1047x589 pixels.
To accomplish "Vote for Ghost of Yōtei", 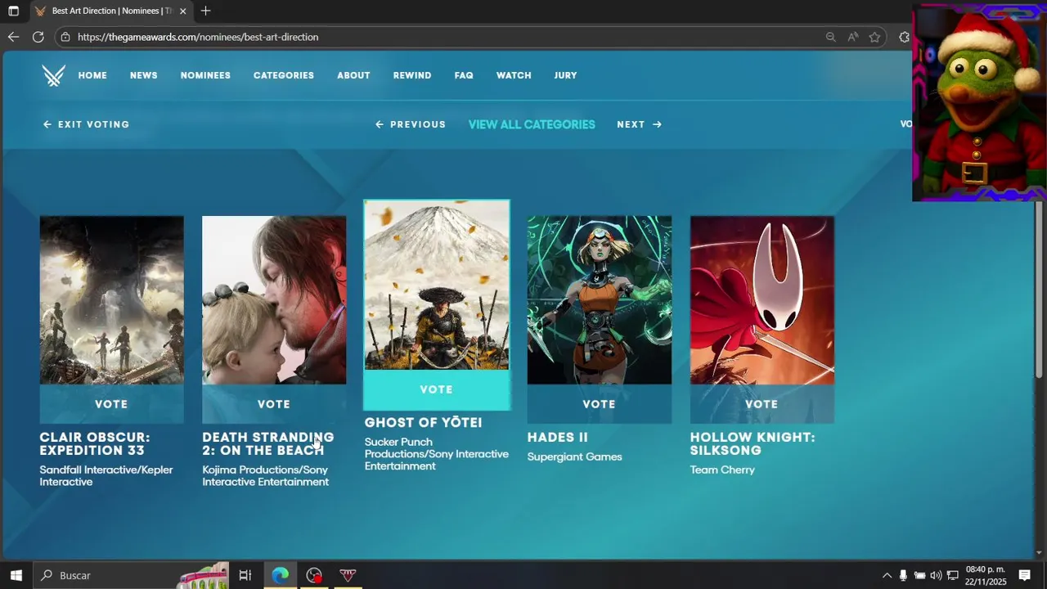I will [436, 389].
